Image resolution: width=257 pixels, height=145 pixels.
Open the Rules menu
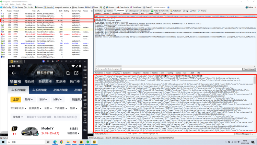point(12,4)
